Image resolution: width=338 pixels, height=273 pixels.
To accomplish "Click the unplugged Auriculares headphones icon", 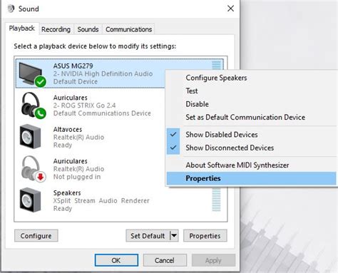I will click(x=34, y=169).
